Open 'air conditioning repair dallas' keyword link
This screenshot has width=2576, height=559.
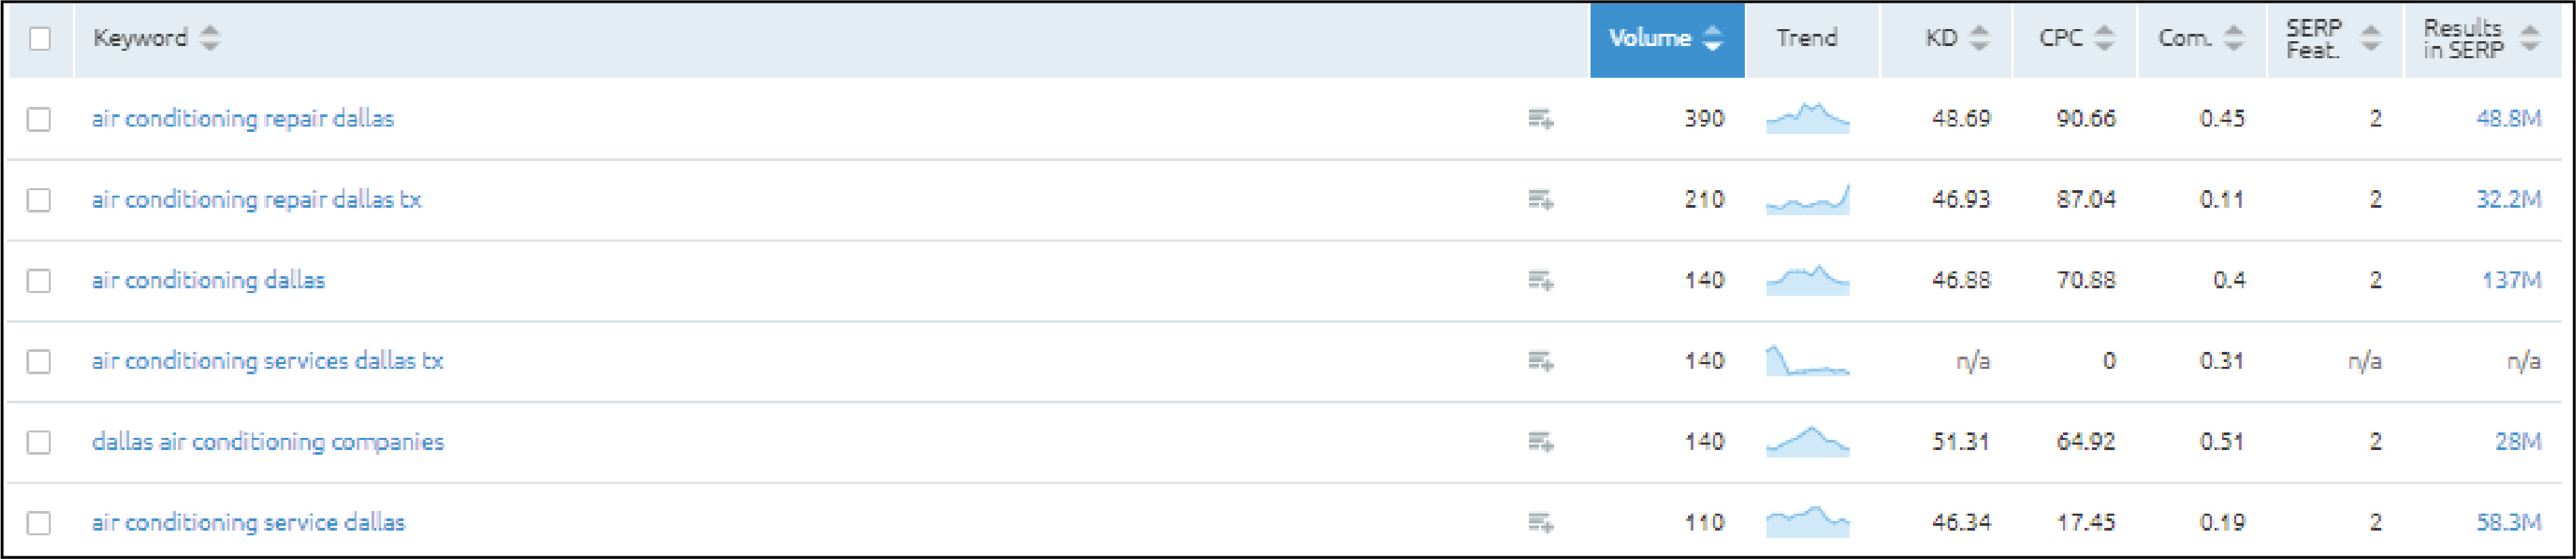tap(243, 118)
